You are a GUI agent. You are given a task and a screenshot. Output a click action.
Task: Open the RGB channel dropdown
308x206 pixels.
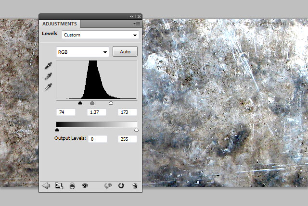(82, 52)
